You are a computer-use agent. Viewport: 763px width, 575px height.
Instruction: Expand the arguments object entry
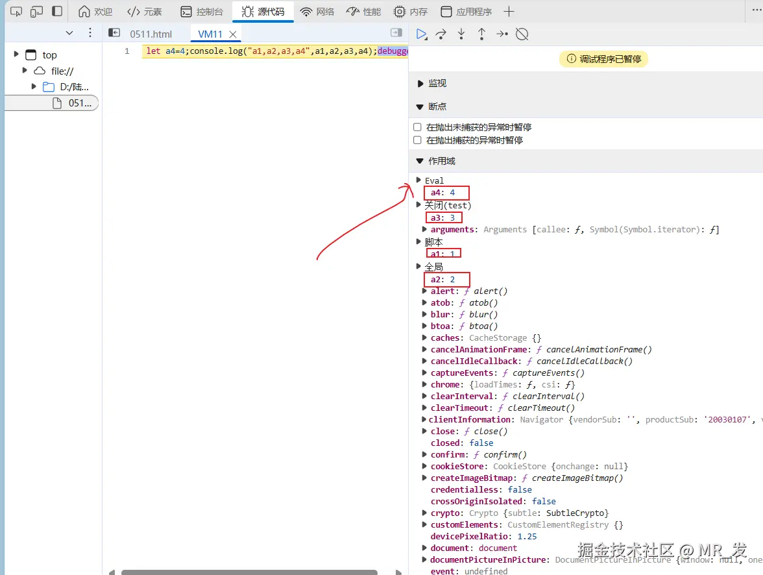[x=424, y=229]
